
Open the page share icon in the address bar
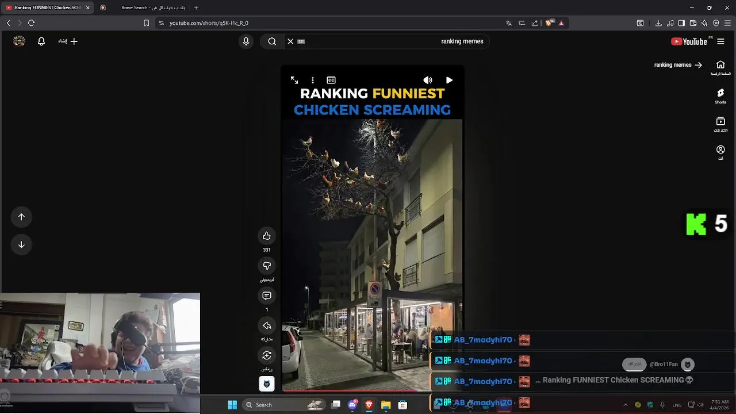(x=535, y=23)
